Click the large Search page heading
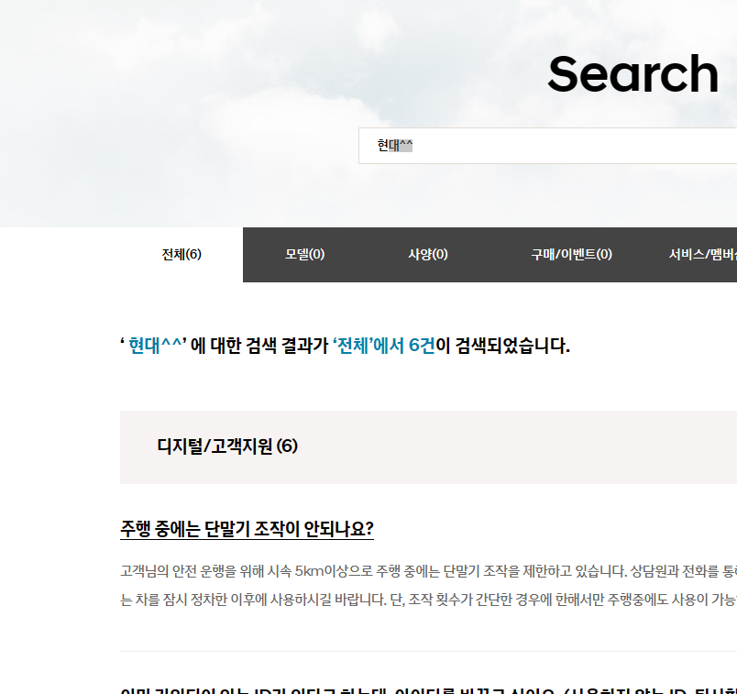 [632, 75]
